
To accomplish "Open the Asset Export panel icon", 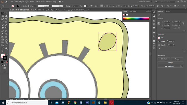I will point(154,44).
